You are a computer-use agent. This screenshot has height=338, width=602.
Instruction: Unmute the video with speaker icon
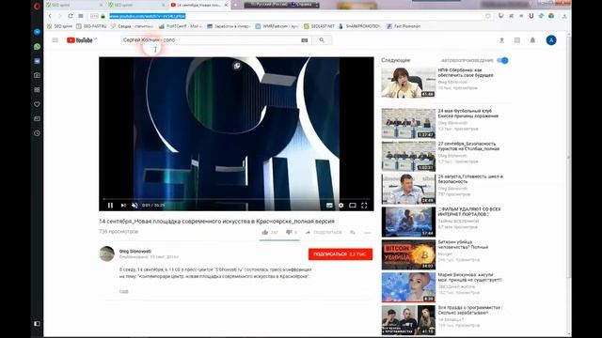coord(135,206)
